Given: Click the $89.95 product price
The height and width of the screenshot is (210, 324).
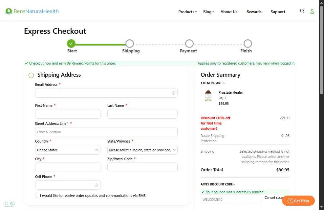Looking at the screenshot, I should click(x=224, y=104).
